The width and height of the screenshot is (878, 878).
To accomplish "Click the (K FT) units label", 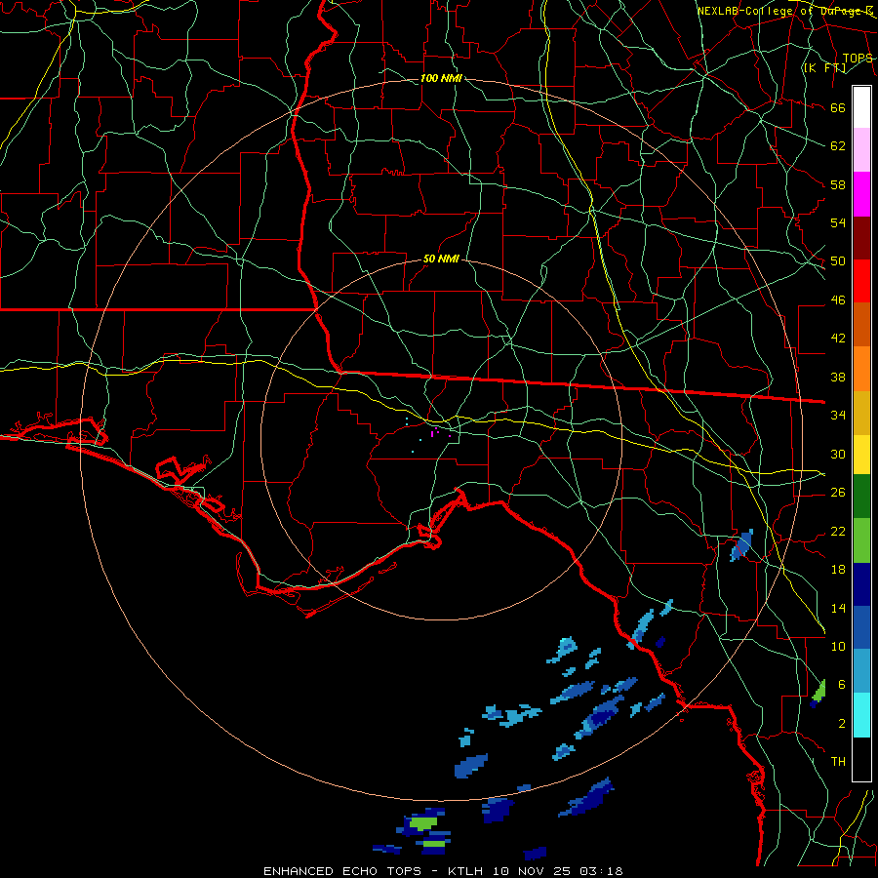I will (x=824, y=68).
